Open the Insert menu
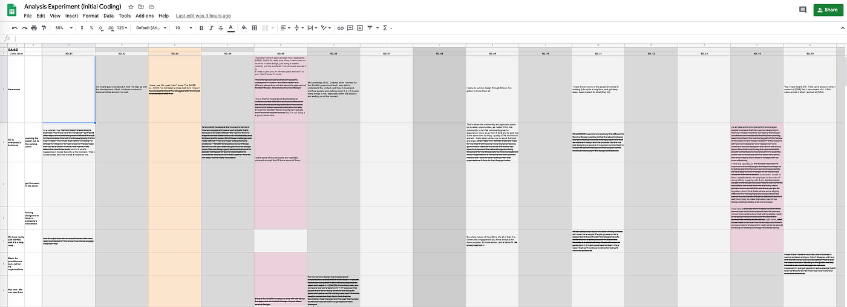 pos(71,16)
